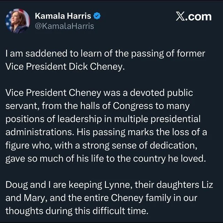Click the Kamala Harris display name

(63, 16)
